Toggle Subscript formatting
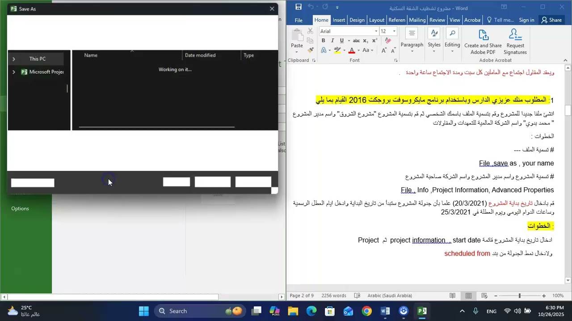572x321 pixels. click(366, 41)
